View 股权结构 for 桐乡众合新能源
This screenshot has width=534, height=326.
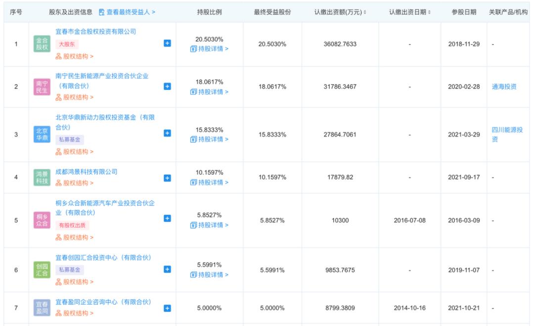(75, 237)
